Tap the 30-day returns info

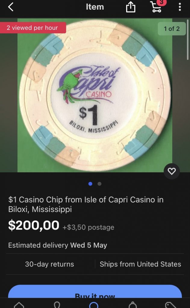(49, 264)
